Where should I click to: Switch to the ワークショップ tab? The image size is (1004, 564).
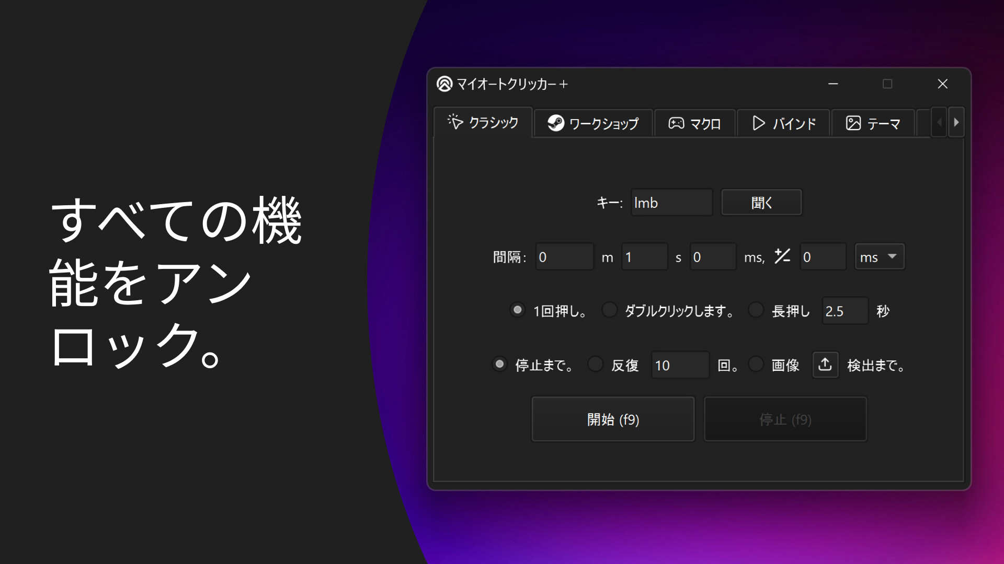click(x=593, y=123)
